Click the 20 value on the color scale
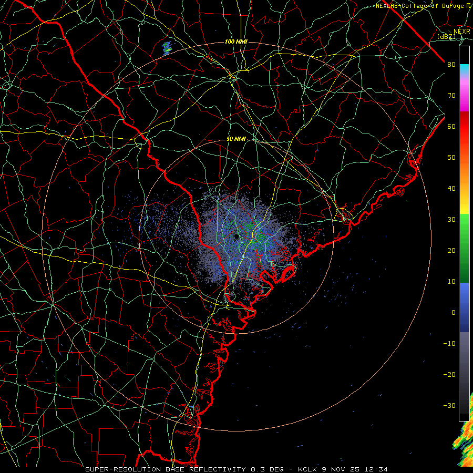Viewport: 473px width, 473px height. pos(451,250)
